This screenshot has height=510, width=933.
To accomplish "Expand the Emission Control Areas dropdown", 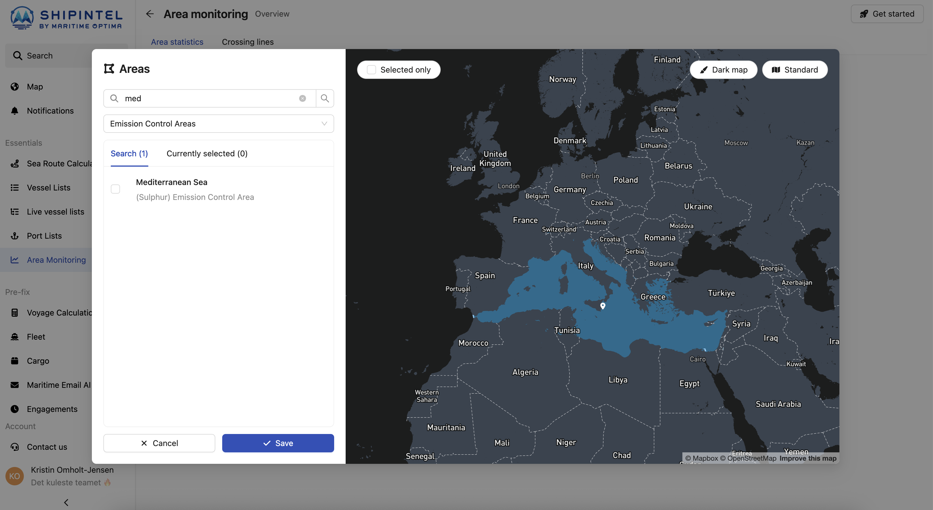I will (218, 124).
